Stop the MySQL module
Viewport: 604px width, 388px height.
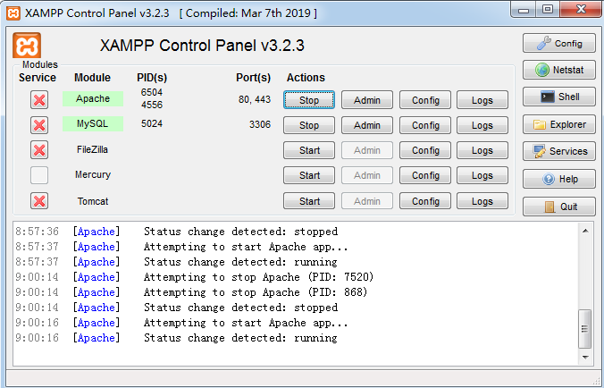click(x=309, y=125)
